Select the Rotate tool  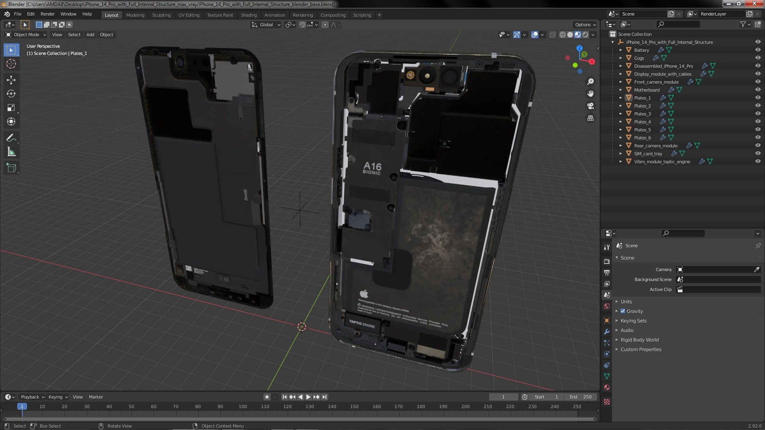point(11,94)
